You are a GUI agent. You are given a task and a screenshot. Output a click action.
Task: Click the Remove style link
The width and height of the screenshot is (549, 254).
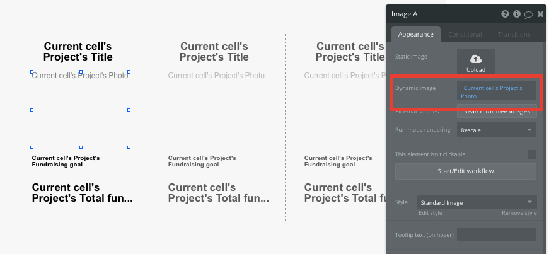click(519, 213)
